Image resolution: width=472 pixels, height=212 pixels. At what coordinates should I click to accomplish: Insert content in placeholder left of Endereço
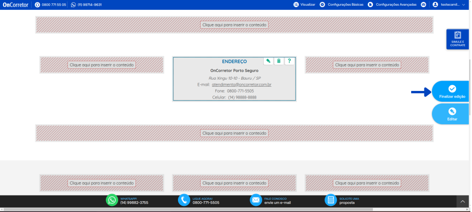coord(101,65)
